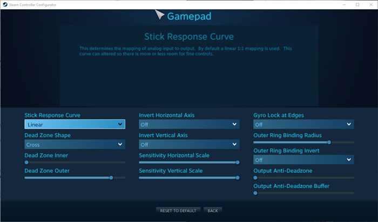The image size is (378, 222).
Task: Click the Back button
Action: tap(213, 211)
